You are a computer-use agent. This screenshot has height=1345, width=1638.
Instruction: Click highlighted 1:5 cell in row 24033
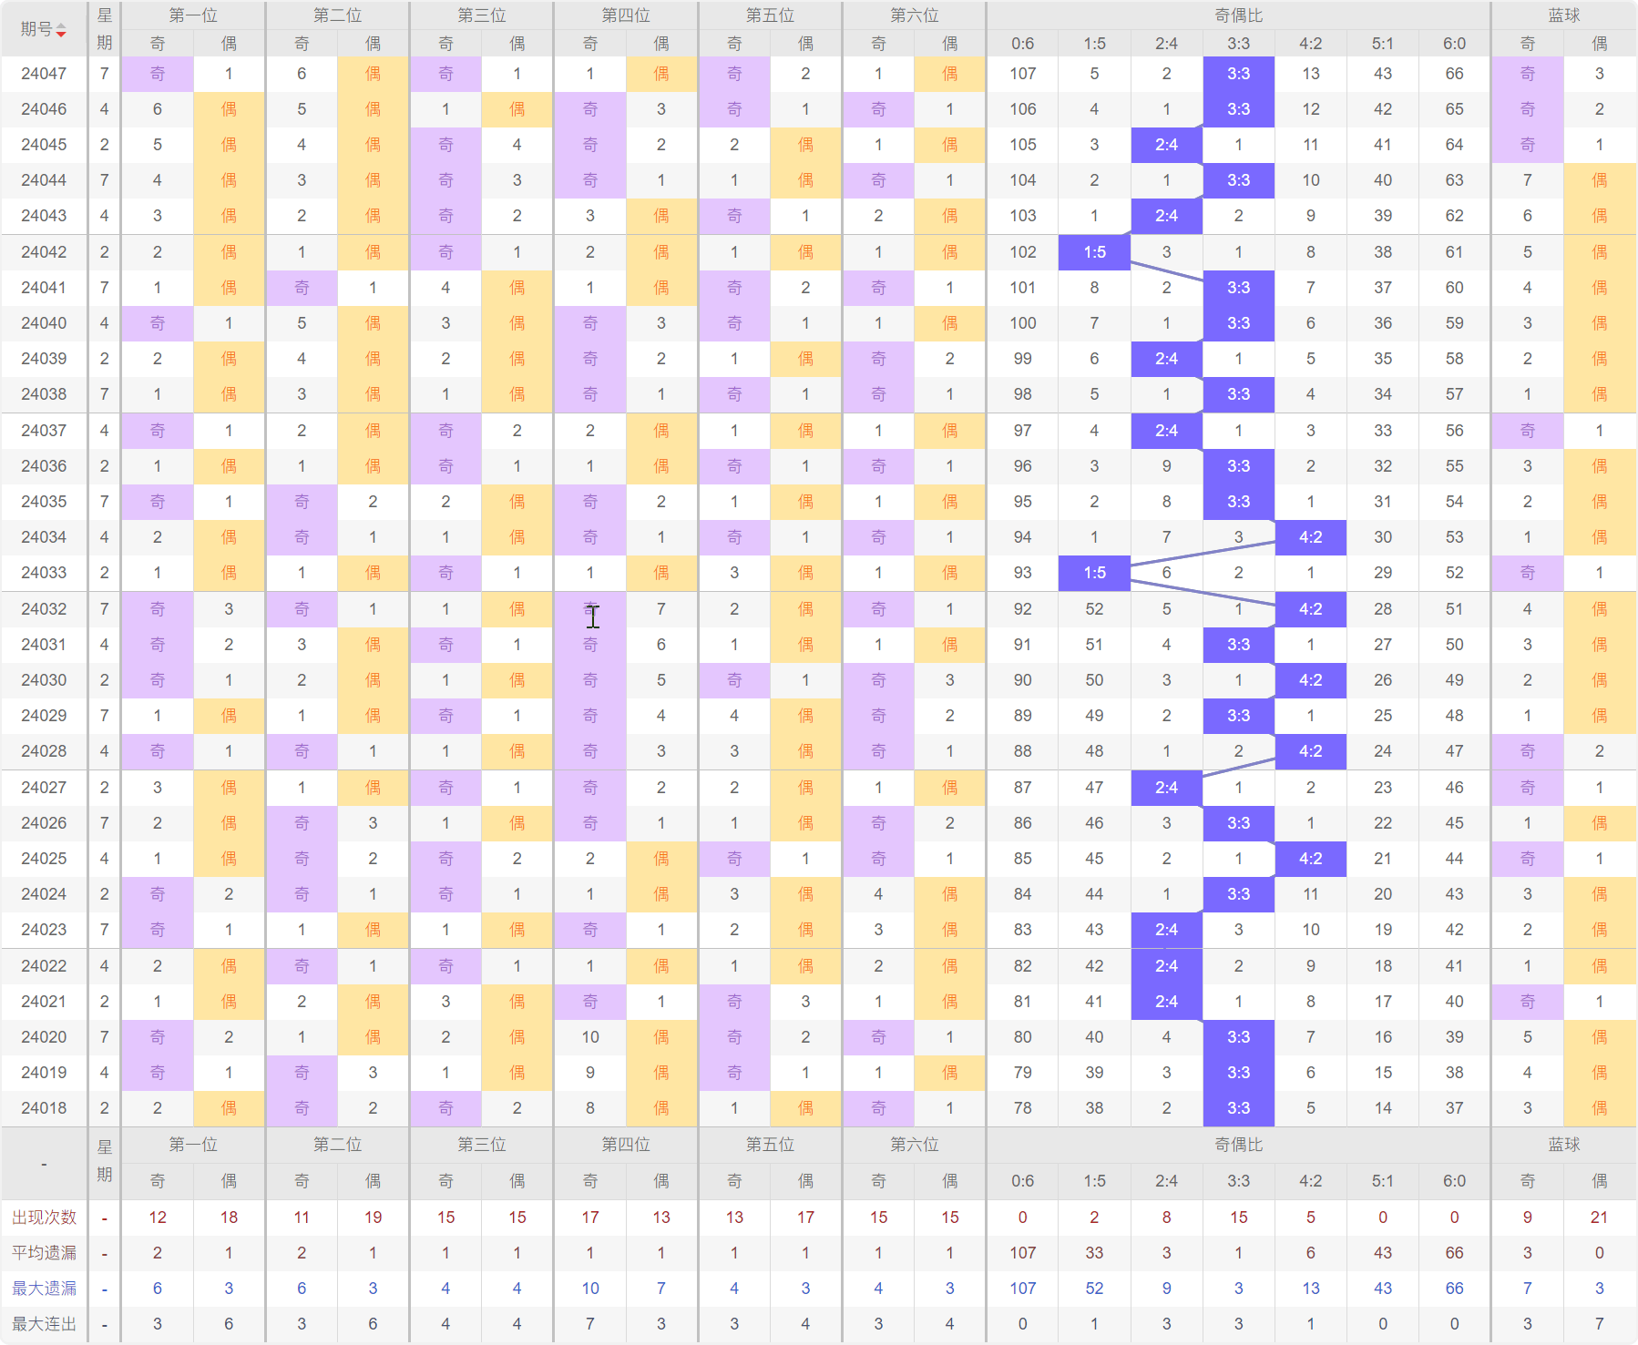coord(1094,573)
